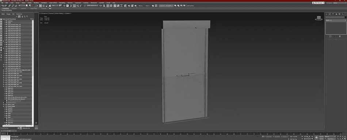
Task: Open the Motion panel tab
Action: tap(336, 14)
